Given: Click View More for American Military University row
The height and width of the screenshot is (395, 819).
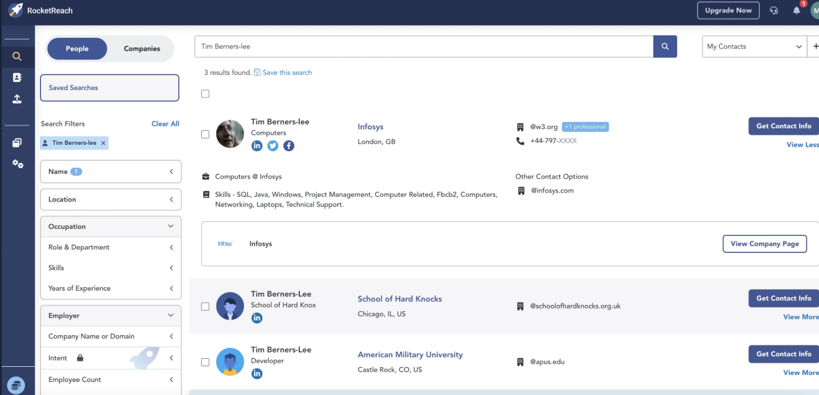Looking at the screenshot, I should coord(801,373).
